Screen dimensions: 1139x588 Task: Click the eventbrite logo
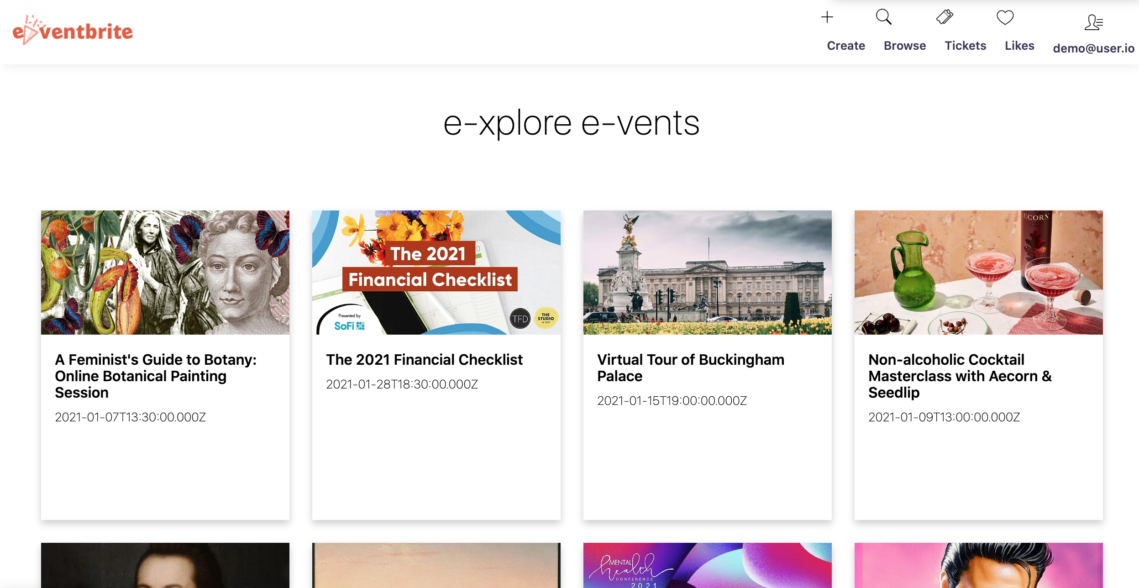[73, 31]
